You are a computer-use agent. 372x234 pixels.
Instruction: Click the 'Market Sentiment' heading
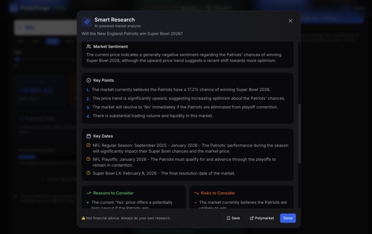point(111,46)
